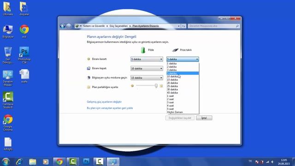Click the forward arrow in Control Panel
This screenshot has width=295, height=166.
click(69, 26)
